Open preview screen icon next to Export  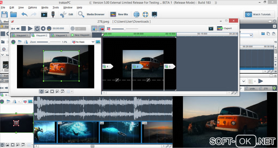click(211, 29)
